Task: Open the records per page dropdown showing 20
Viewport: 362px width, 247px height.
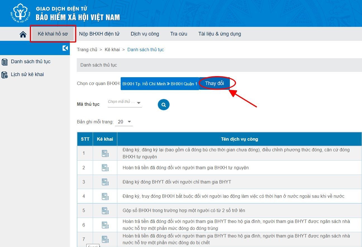Action: click(124, 122)
